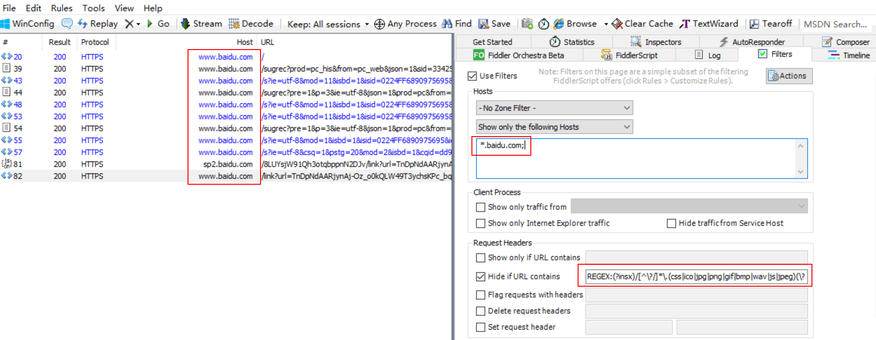Enable Set request header checkbox
This screenshot has width=876, height=340.
pos(480,327)
